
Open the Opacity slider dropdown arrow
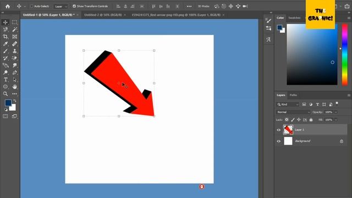tap(336, 112)
